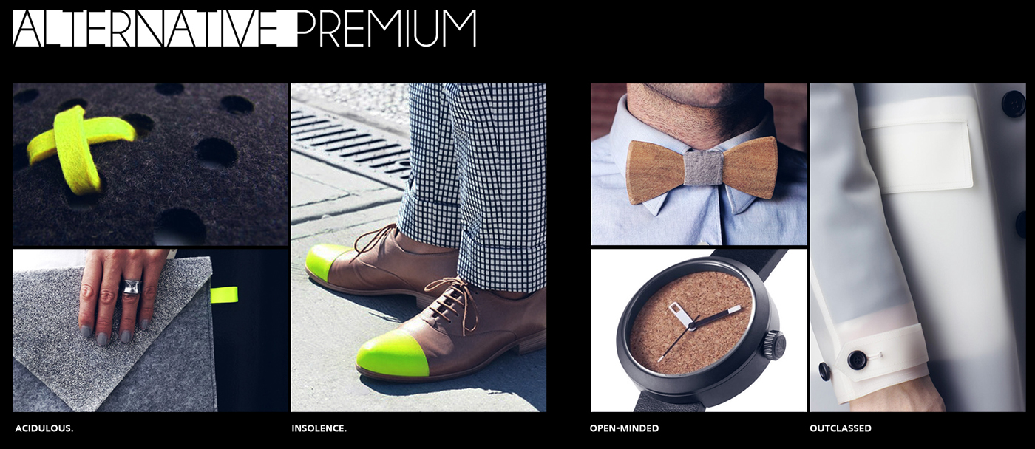This screenshot has height=449, width=1035.
Task: Open the grey felt envelope clutch photo
Action: coord(150,330)
